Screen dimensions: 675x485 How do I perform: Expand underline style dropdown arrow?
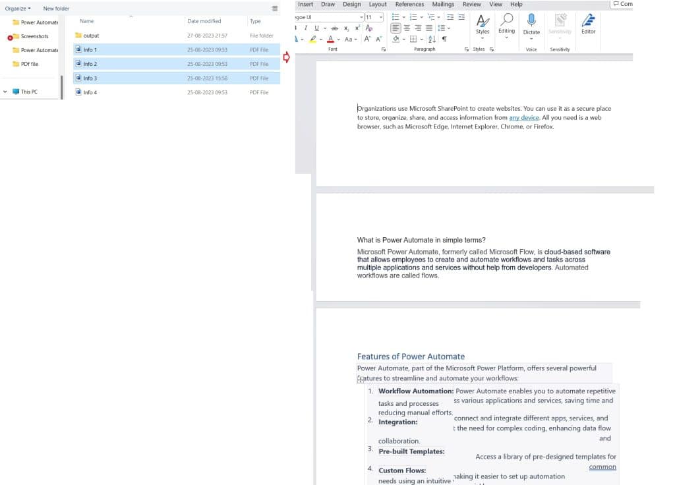tap(324, 28)
